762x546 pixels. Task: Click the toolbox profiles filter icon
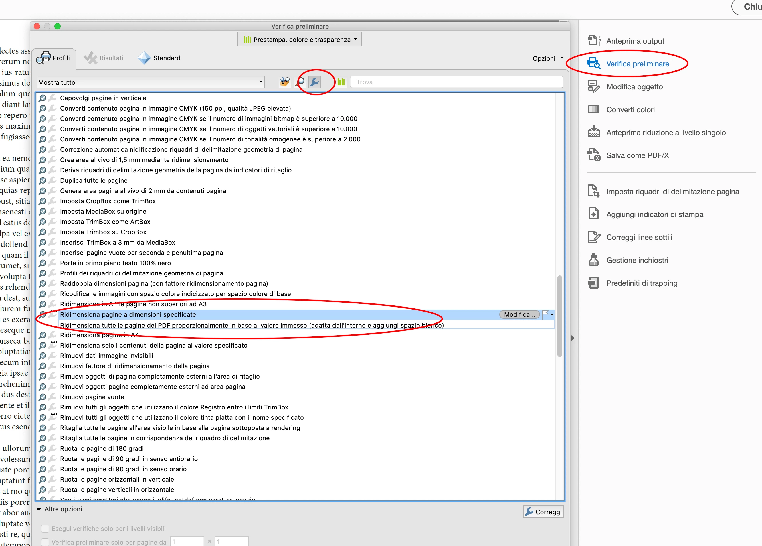click(285, 82)
